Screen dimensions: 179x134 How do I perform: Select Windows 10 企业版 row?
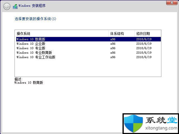[x=88, y=44]
